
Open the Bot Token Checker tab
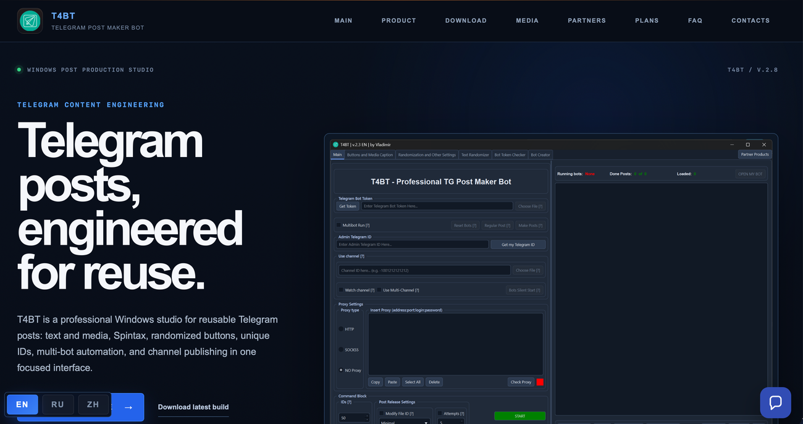coord(510,155)
